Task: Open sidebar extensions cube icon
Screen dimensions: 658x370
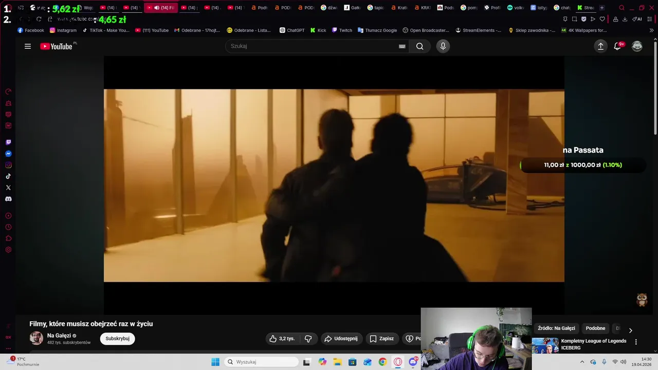Action: tap(8, 238)
